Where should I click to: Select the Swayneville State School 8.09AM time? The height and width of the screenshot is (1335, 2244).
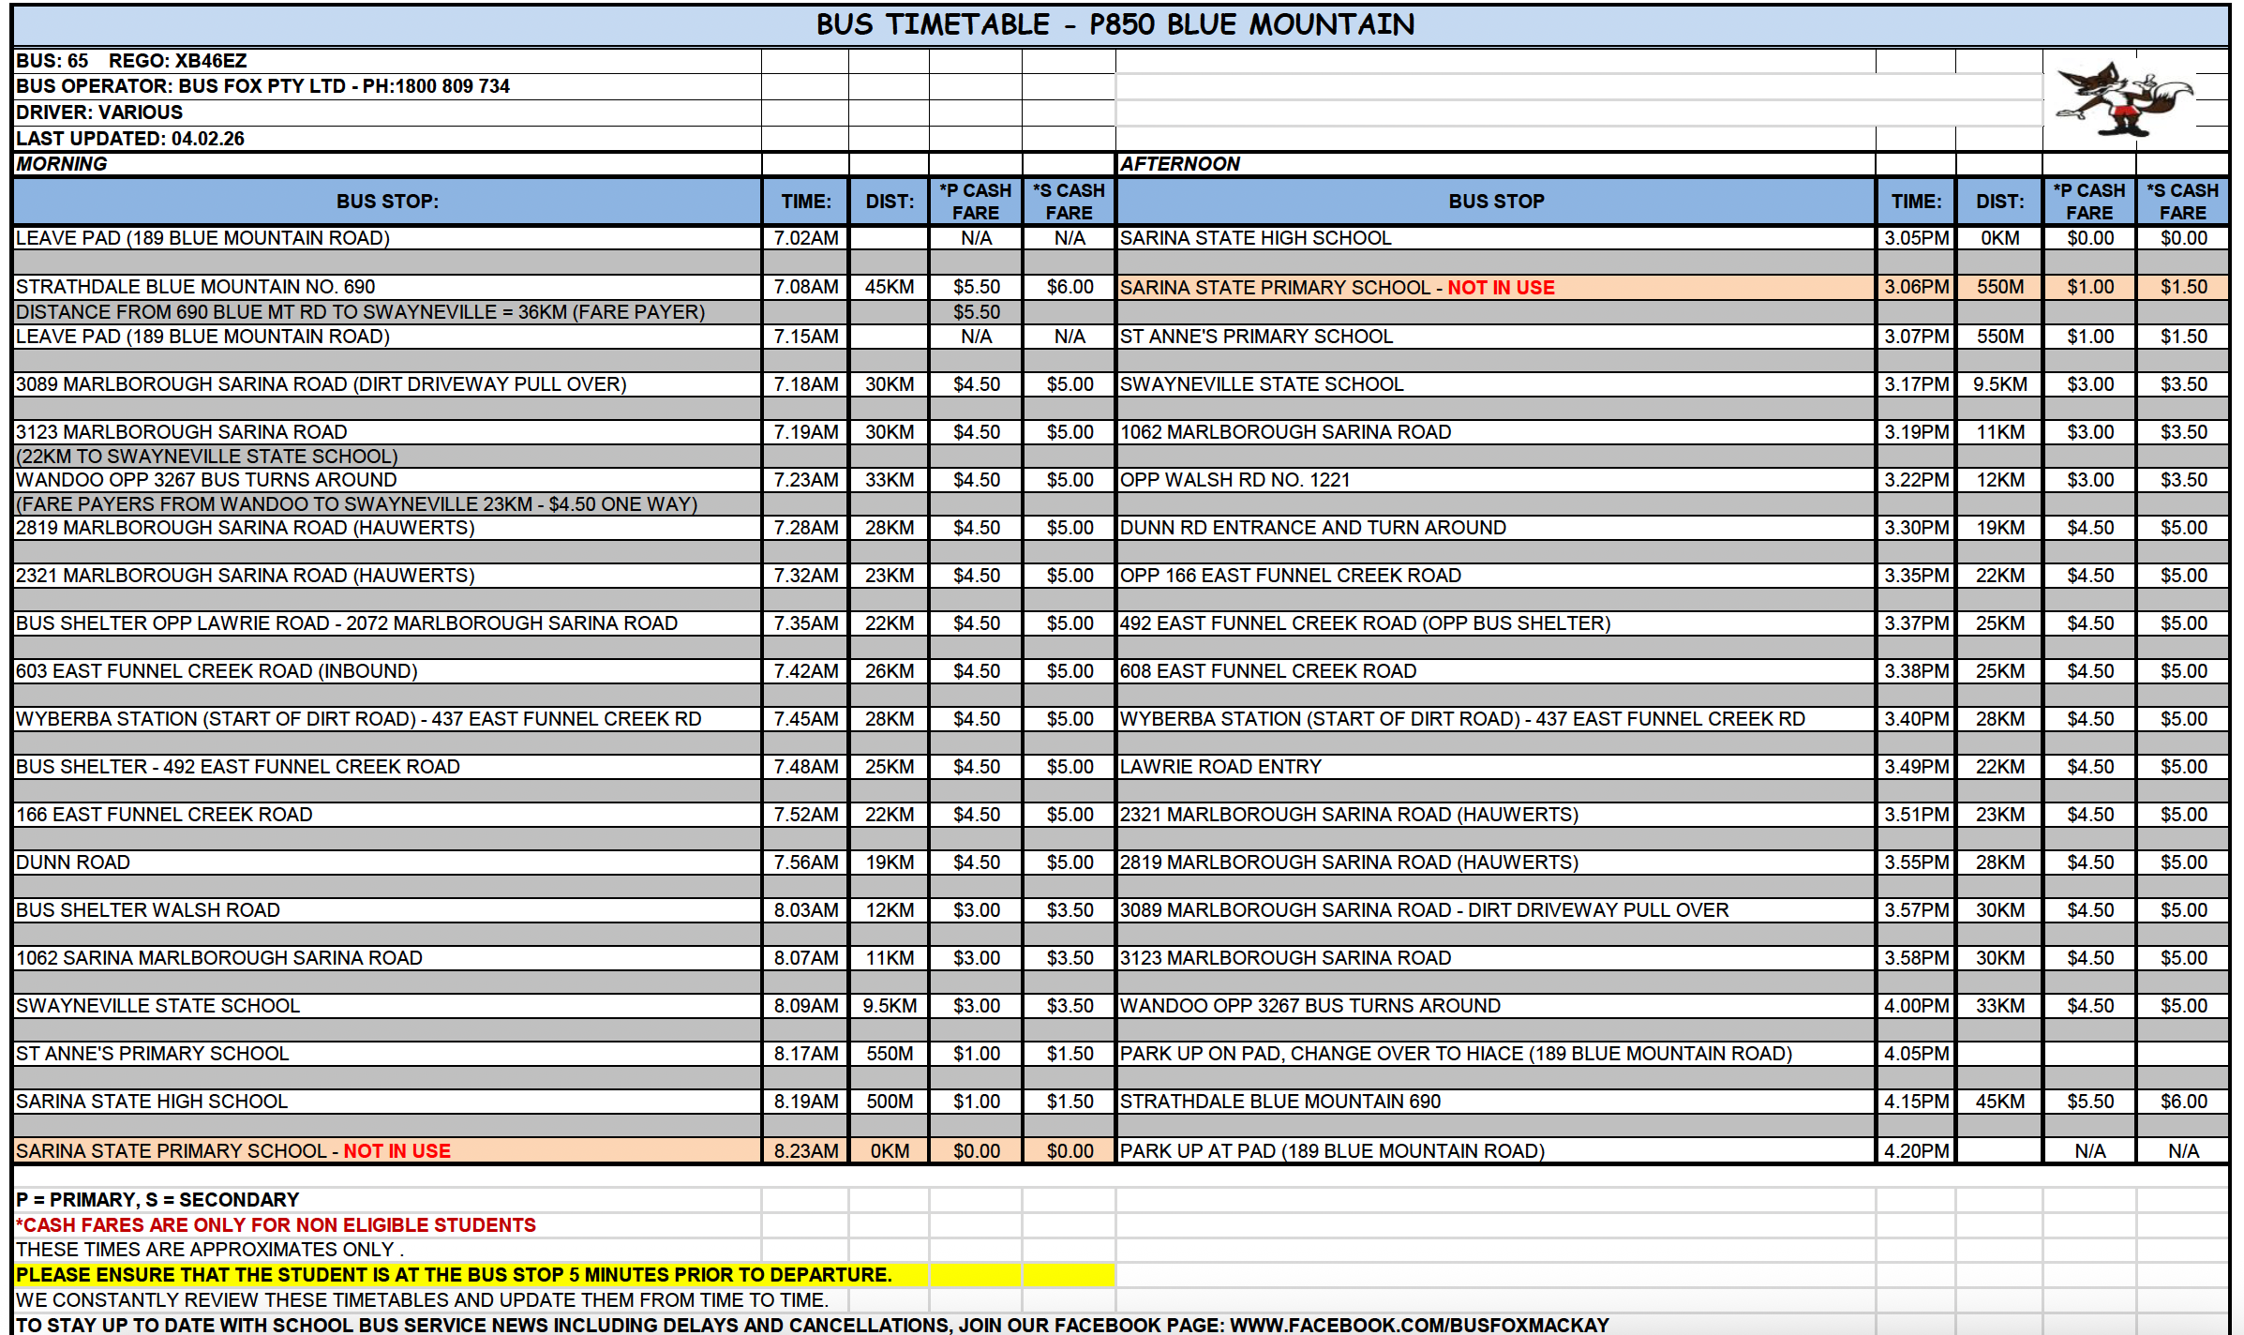tap(805, 1006)
